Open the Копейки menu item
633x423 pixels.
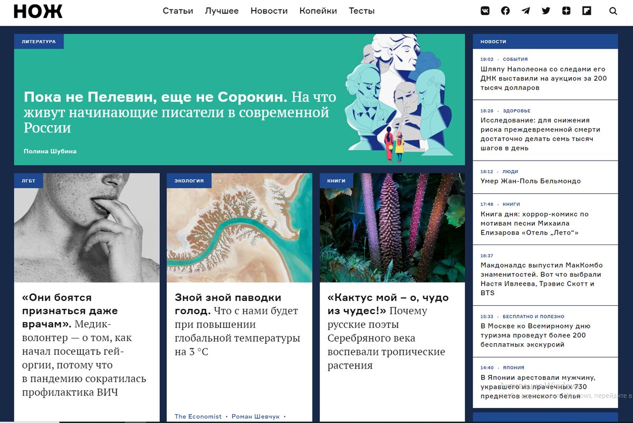(318, 11)
